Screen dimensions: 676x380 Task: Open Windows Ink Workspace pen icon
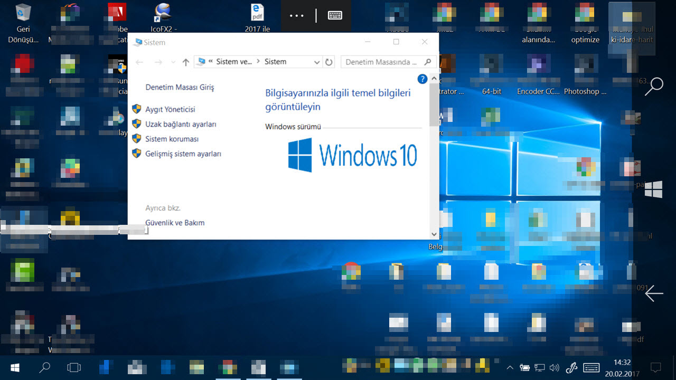(x=571, y=367)
